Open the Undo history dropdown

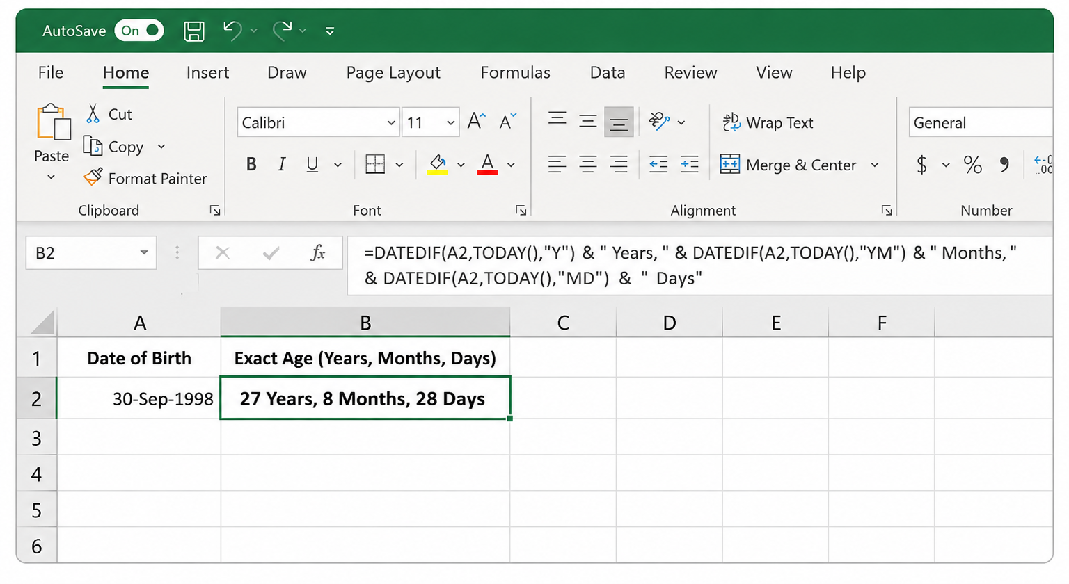[x=254, y=31]
